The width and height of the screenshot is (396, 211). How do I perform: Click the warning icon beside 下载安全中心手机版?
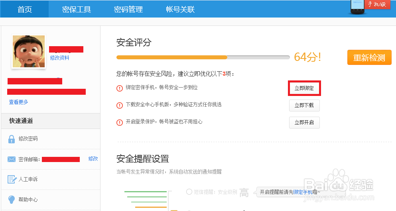[120, 105]
